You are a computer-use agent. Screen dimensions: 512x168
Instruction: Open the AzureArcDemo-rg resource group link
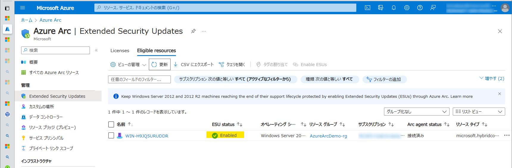[328, 136]
